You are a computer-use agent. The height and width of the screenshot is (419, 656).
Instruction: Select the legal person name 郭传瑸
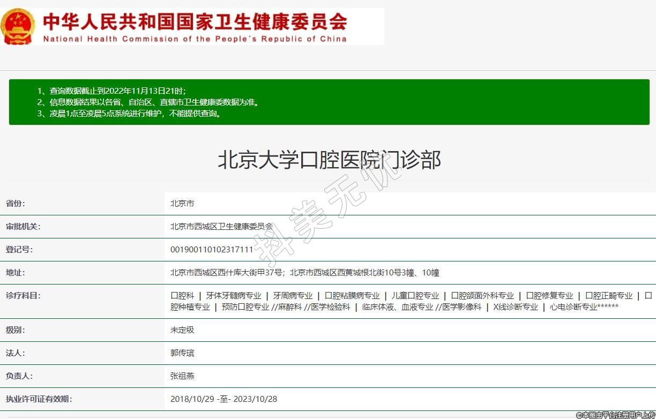pos(182,353)
